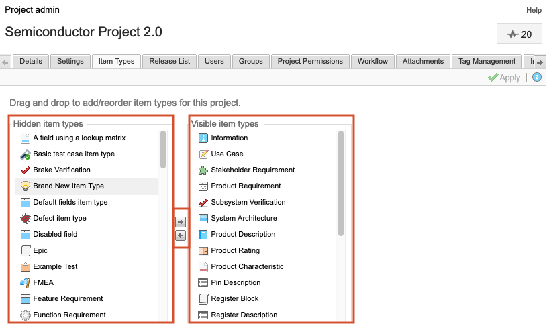This screenshot has width=547, height=328.
Task: Click the puzzle piece Stakeholder Requirement icon
Action: tap(203, 170)
